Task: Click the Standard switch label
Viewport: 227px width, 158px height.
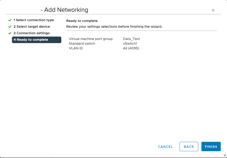Action: (x=82, y=44)
